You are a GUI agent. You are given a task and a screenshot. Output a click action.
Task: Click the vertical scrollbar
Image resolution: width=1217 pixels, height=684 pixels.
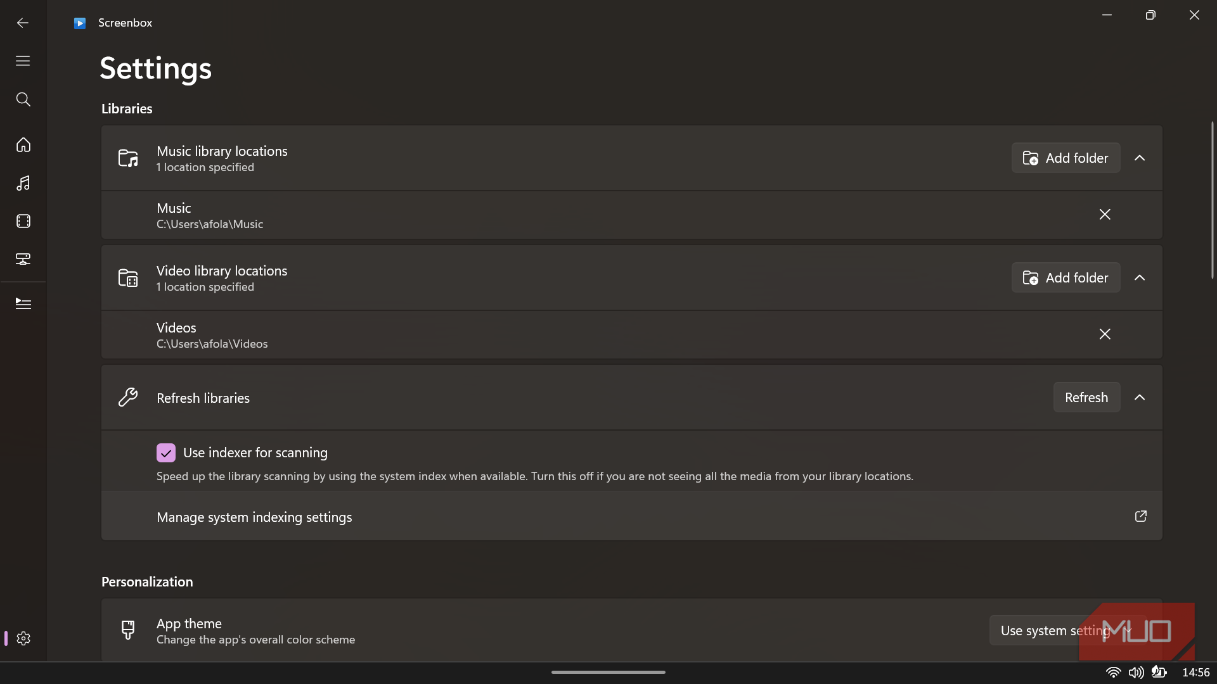click(x=1212, y=199)
